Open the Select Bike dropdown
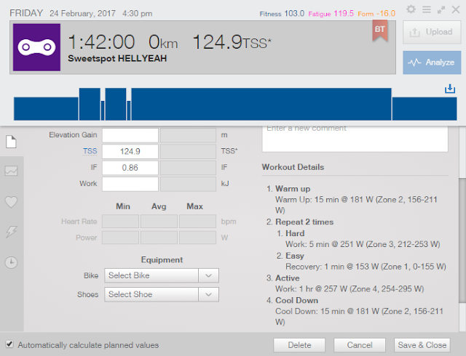Screen dimensions: 466x356 (x=162, y=275)
